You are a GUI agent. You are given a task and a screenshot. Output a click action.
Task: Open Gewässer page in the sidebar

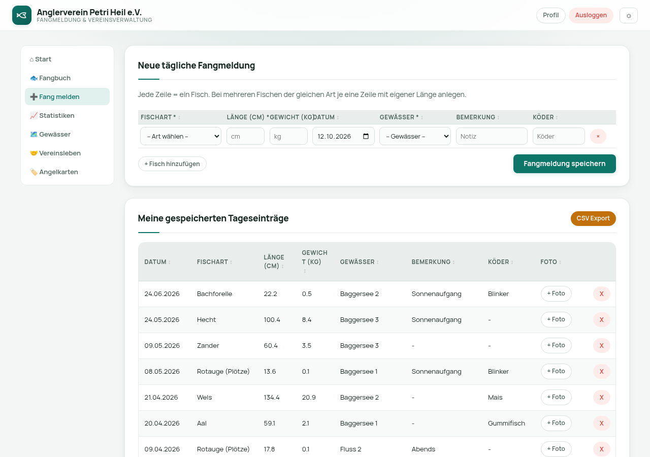[67, 134]
